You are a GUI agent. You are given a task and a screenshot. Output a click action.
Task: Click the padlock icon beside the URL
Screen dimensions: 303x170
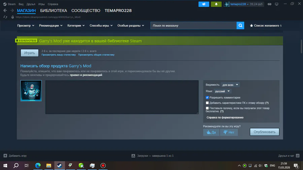(12, 17)
